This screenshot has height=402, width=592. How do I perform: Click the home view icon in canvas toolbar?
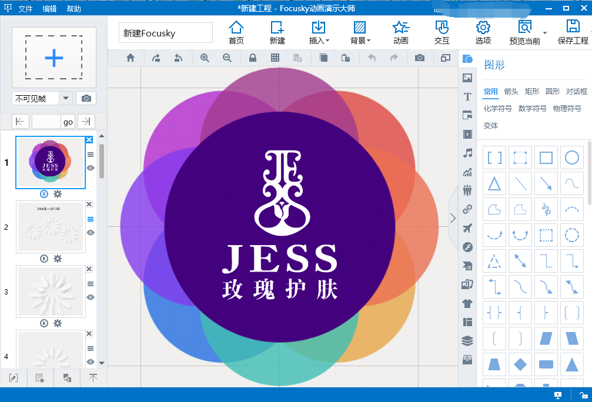pos(131,58)
